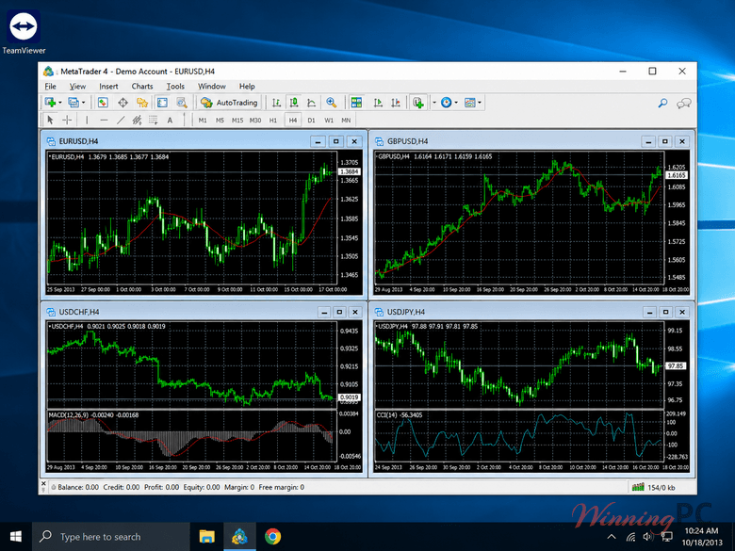The image size is (735, 551).
Task: Open the TeamViewer desktop shortcut
Action: tap(24, 33)
